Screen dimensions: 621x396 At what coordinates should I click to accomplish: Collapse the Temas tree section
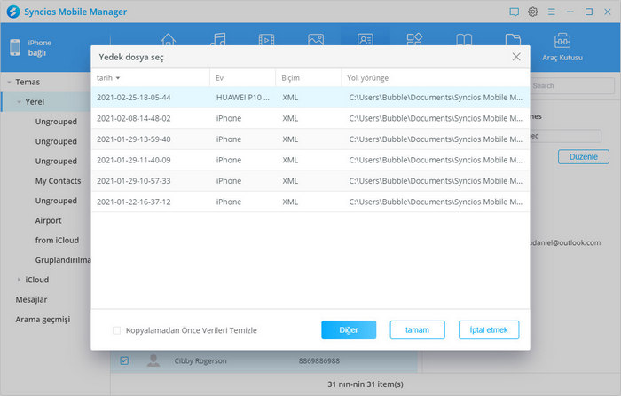point(9,83)
